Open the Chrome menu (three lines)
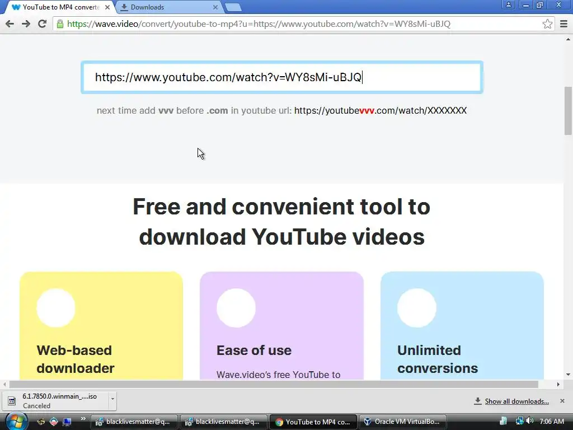This screenshot has height=430, width=573. [x=564, y=24]
